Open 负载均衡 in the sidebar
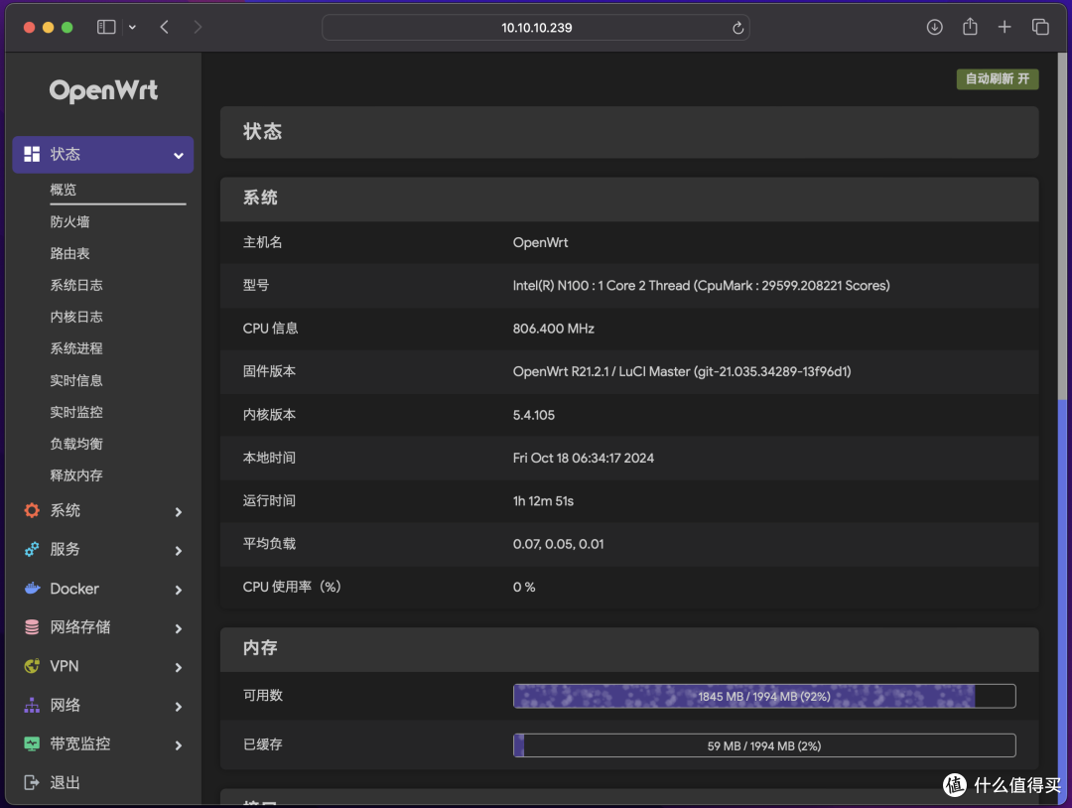The width and height of the screenshot is (1072, 808). [75, 444]
